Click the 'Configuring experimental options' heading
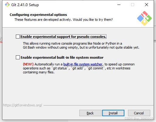 38,15
